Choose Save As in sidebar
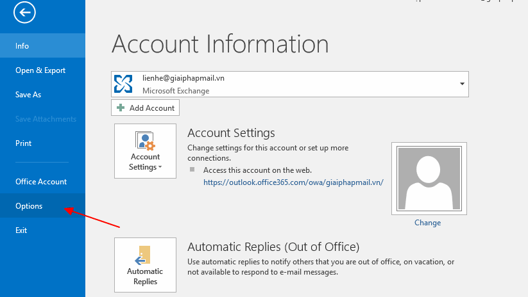 [42, 94]
